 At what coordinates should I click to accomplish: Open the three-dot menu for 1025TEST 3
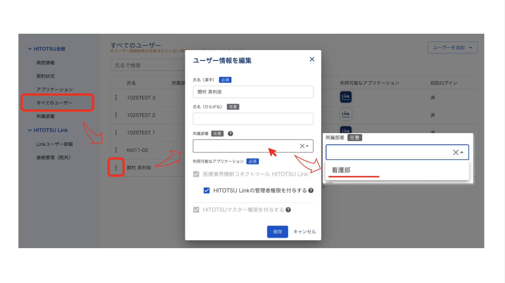(x=116, y=98)
